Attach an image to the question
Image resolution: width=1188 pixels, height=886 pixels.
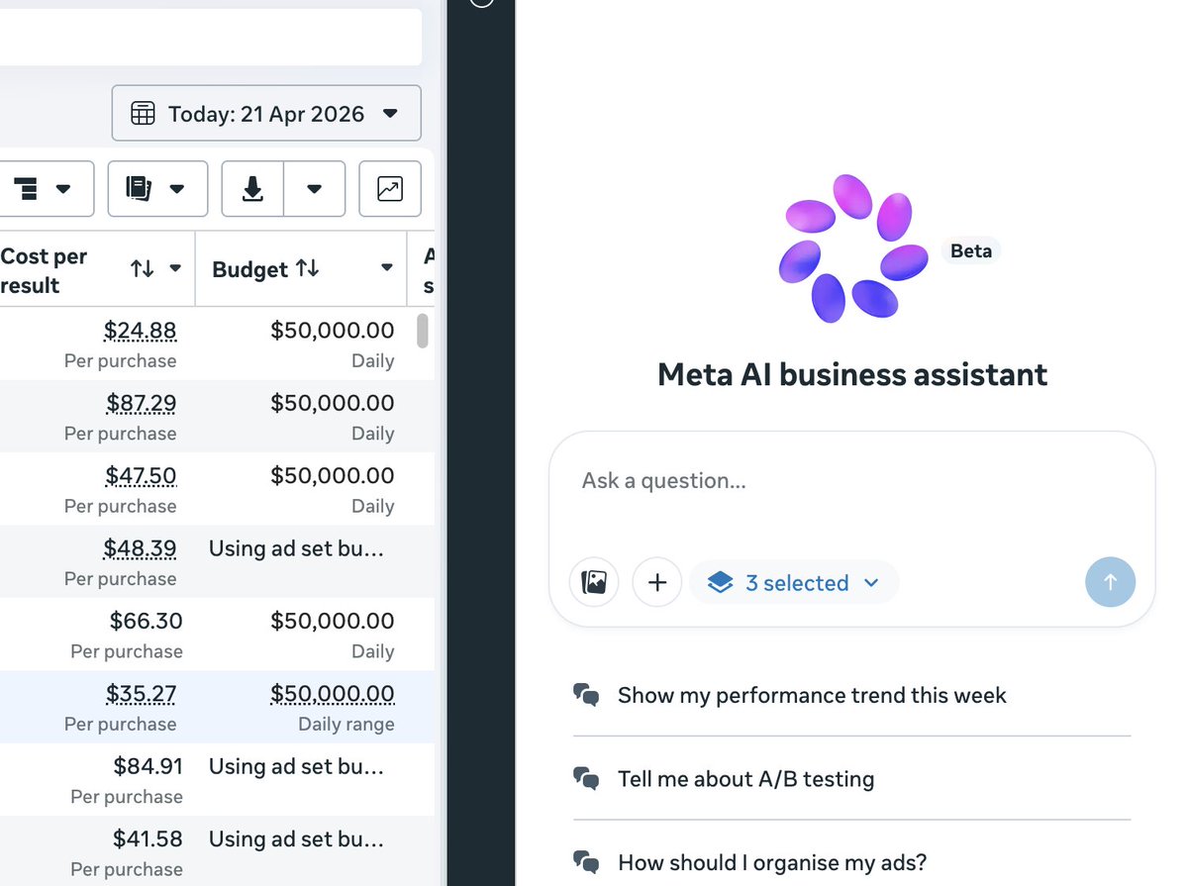coord(594,582)
